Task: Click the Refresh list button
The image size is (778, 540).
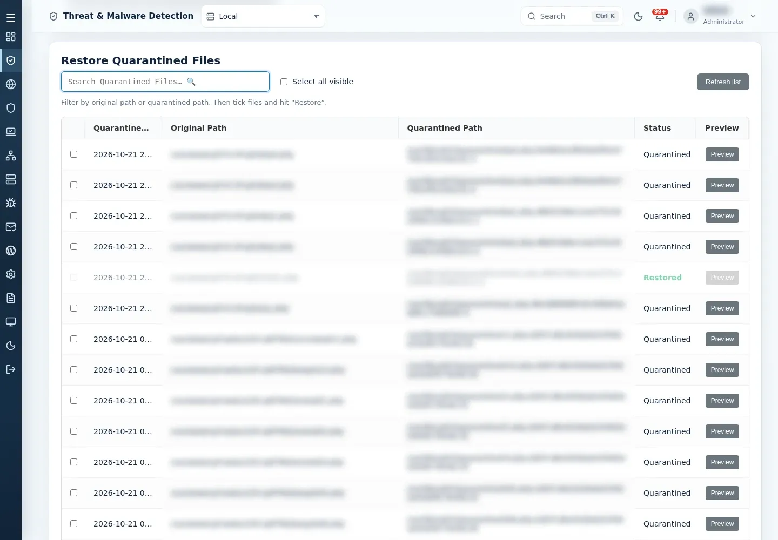Action: 723,82
